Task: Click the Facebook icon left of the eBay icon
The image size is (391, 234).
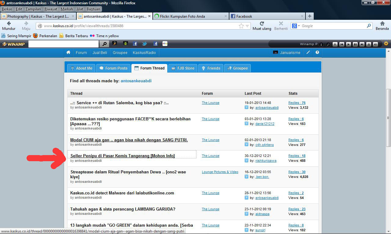Action: (x=155, y=44)
